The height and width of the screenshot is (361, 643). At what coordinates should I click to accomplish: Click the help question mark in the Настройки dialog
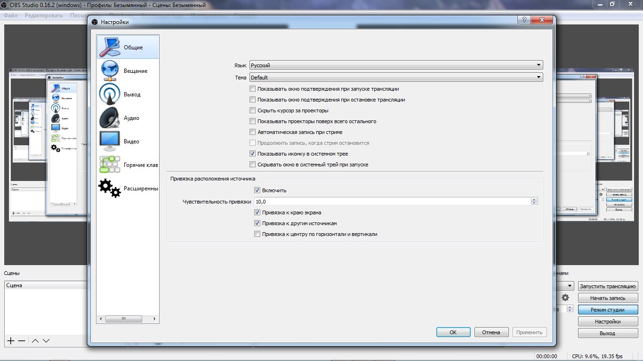(524, 20)
